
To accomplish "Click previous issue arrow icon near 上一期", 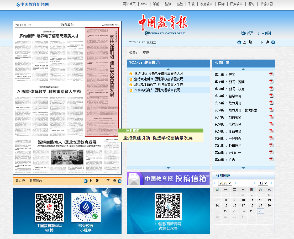I will 239,42.
